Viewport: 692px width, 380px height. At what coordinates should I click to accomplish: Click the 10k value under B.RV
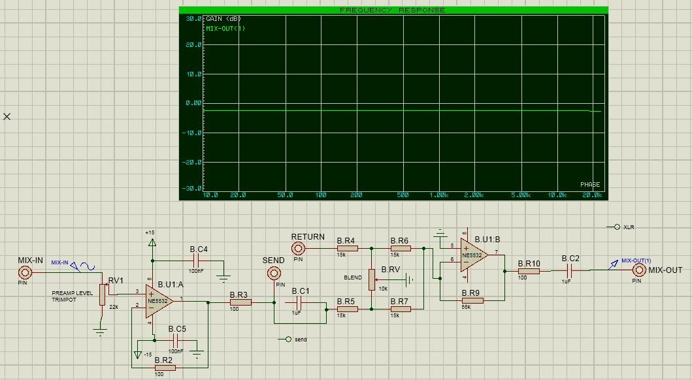(x=383, y=289)
